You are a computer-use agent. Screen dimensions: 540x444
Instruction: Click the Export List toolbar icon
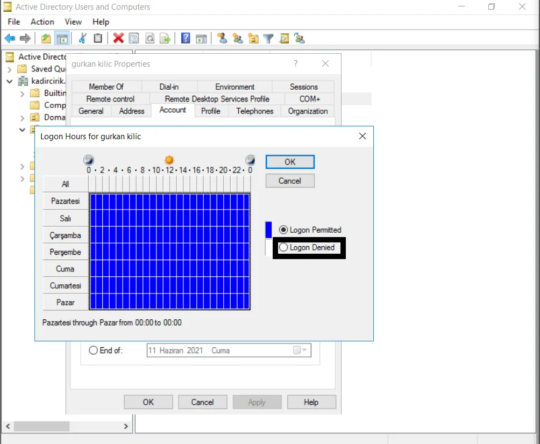tap(165, 38)
